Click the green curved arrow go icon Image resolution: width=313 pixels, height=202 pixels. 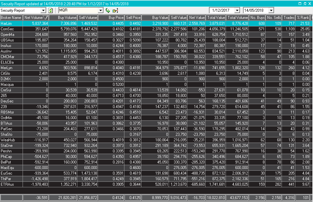tap(108, 10)
